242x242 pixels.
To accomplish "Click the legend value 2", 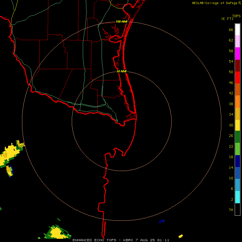I will (232, 200).
